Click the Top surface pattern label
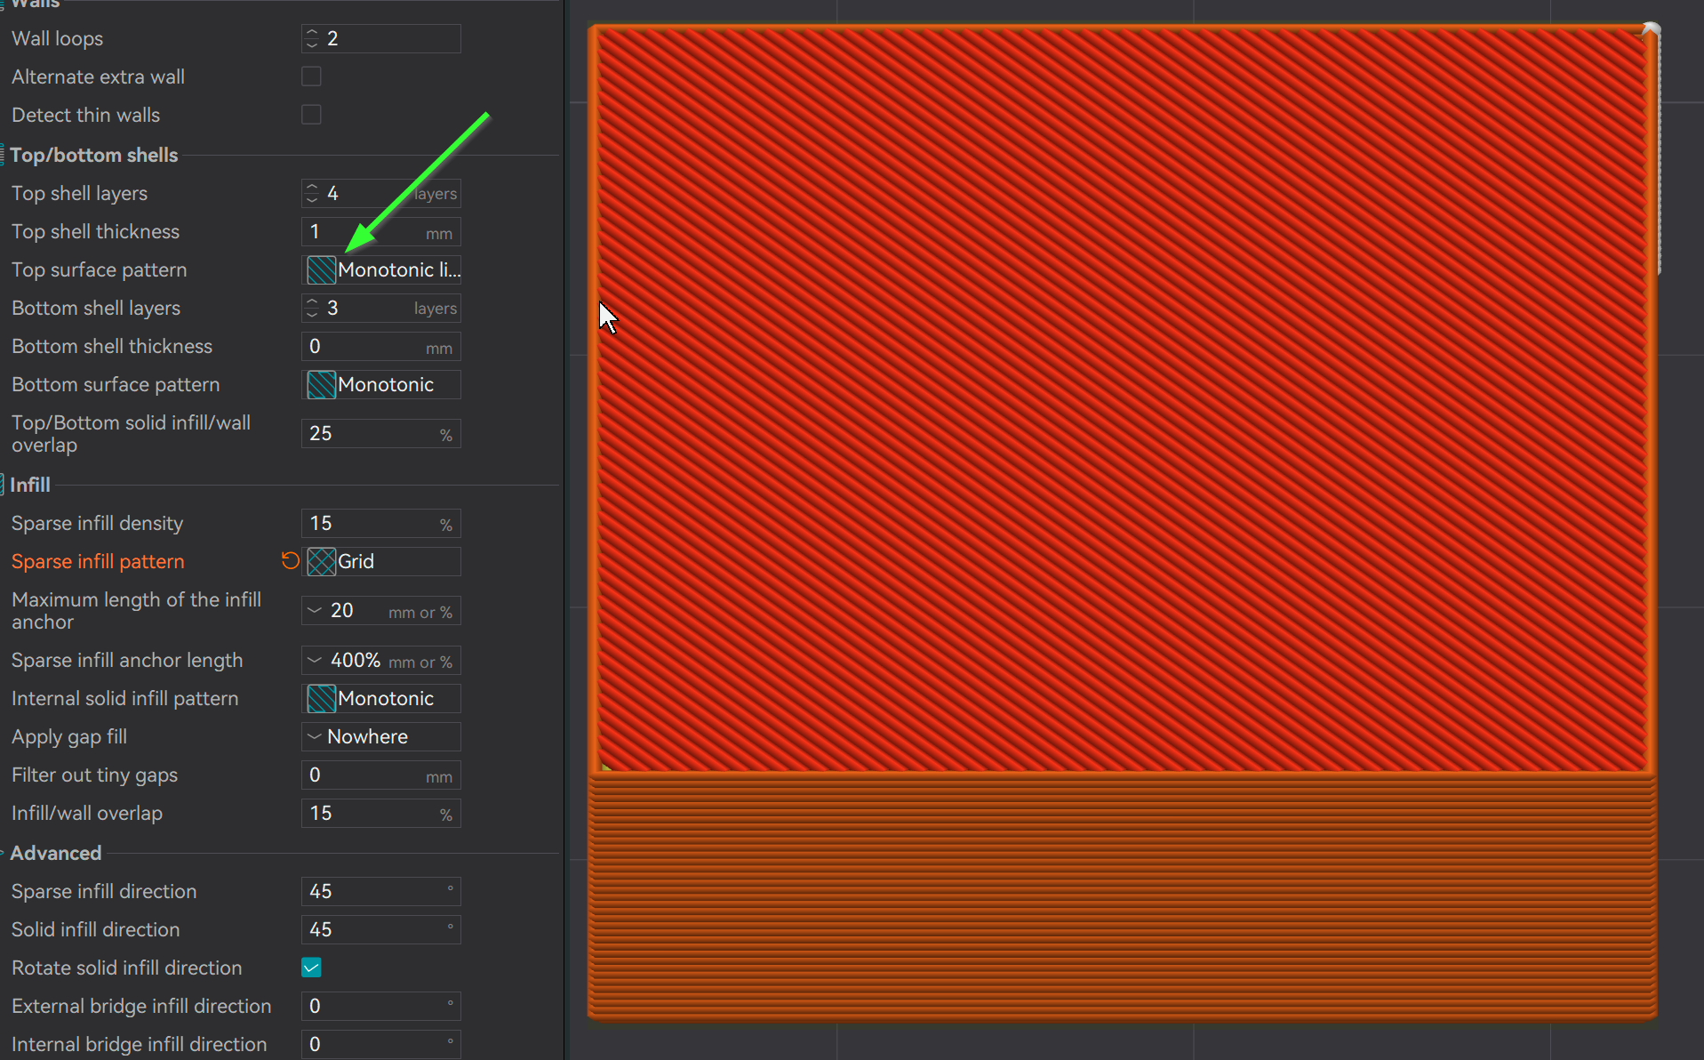Viewport: 1704px width, 1060px height. click(100, 269)
